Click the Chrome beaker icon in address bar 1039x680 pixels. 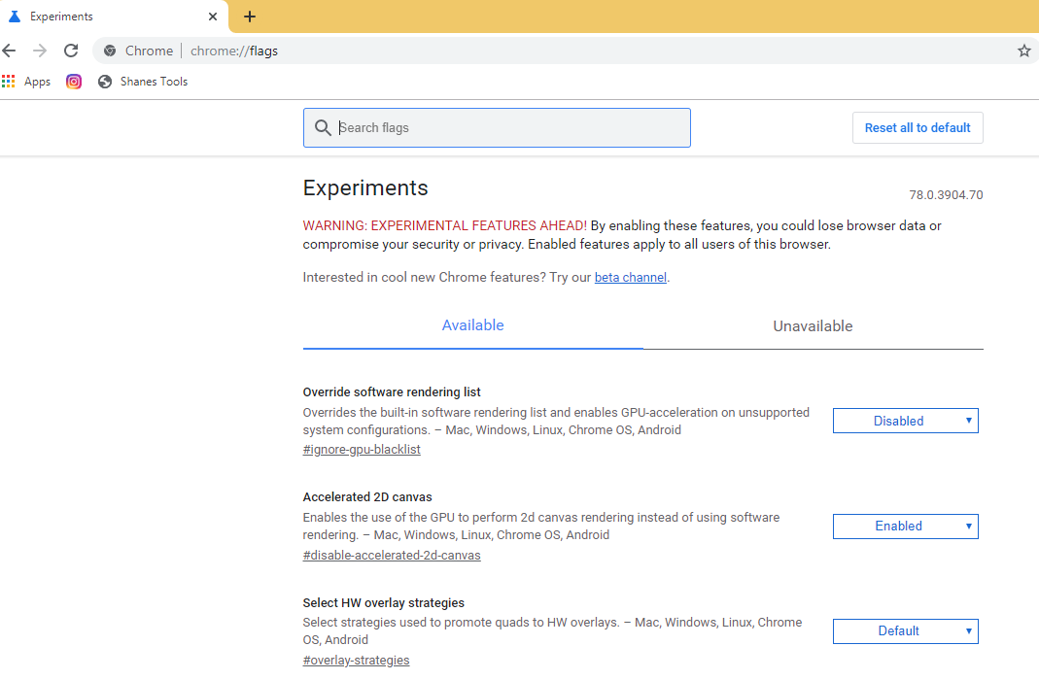[x=109, y=50]
